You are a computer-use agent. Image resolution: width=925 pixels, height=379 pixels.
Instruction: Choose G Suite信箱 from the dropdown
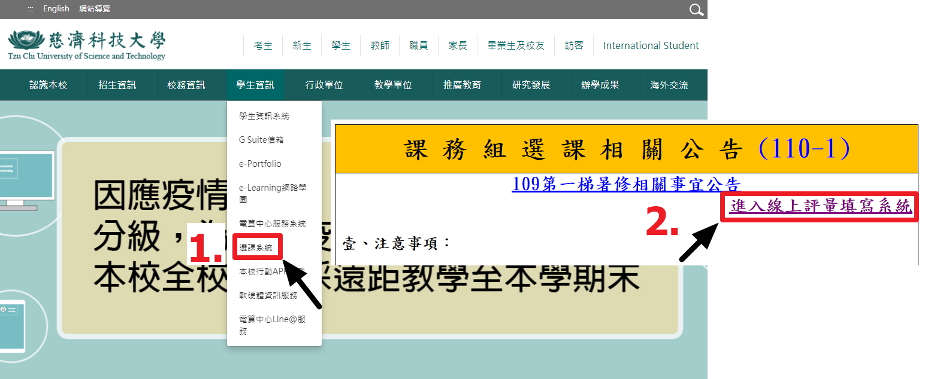(261, 140)
